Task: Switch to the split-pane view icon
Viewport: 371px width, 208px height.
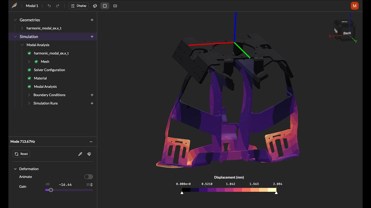Action: [115, 6]
